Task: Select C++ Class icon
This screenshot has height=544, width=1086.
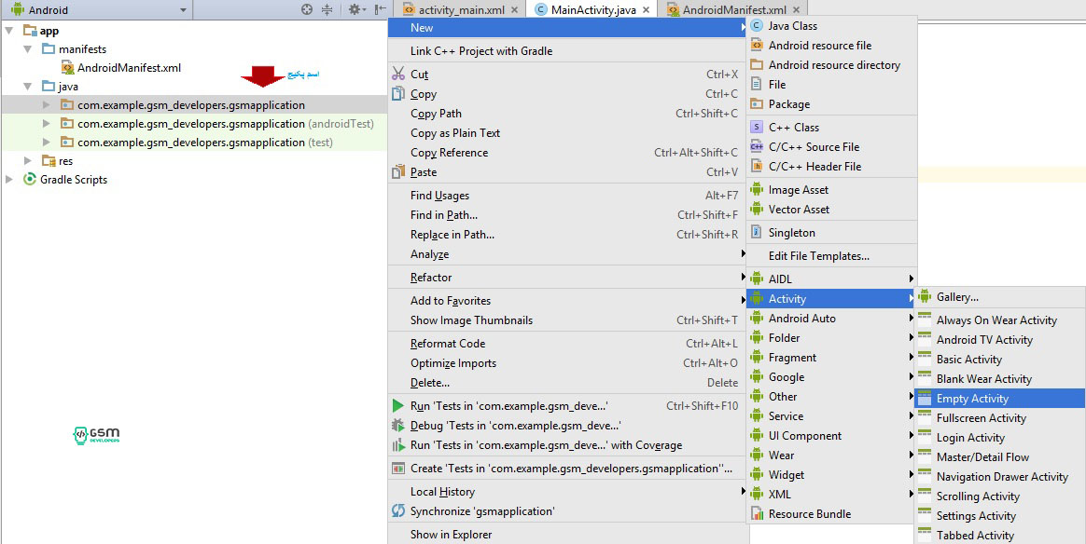Action: tap(757, 128)
